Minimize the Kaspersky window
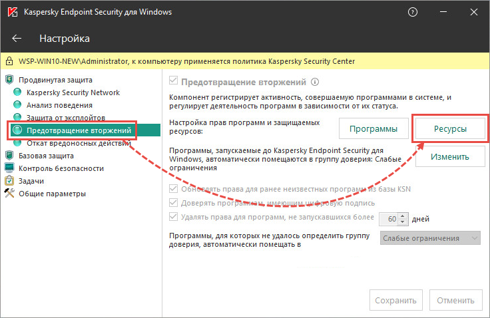The height and width of the screenshot is (318, 490). tap(443, 12)
